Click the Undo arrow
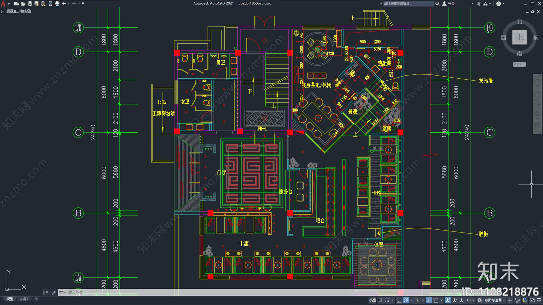543x305 pixels. coord(64,3)
